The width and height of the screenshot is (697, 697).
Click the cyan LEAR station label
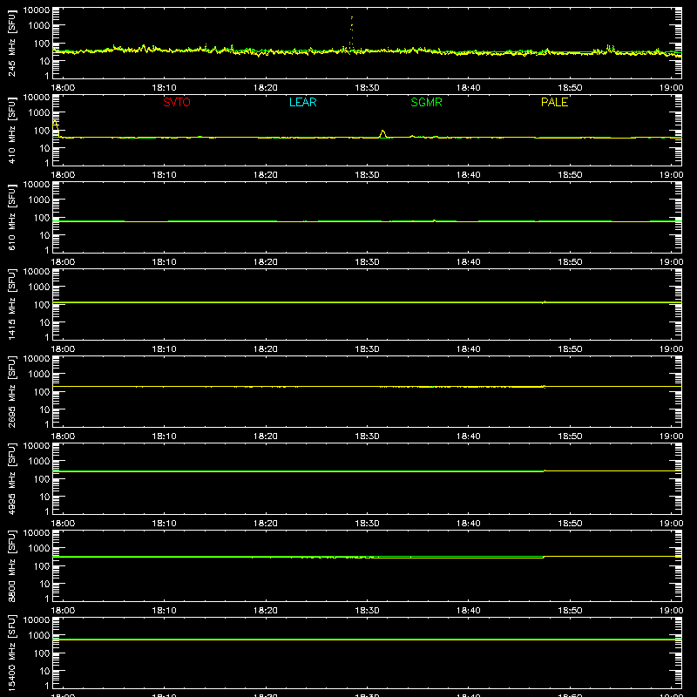click(302, 102)
